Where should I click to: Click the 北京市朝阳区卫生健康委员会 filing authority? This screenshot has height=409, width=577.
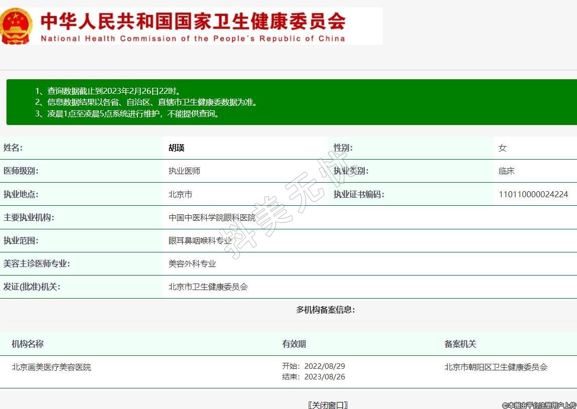(496, 367)
